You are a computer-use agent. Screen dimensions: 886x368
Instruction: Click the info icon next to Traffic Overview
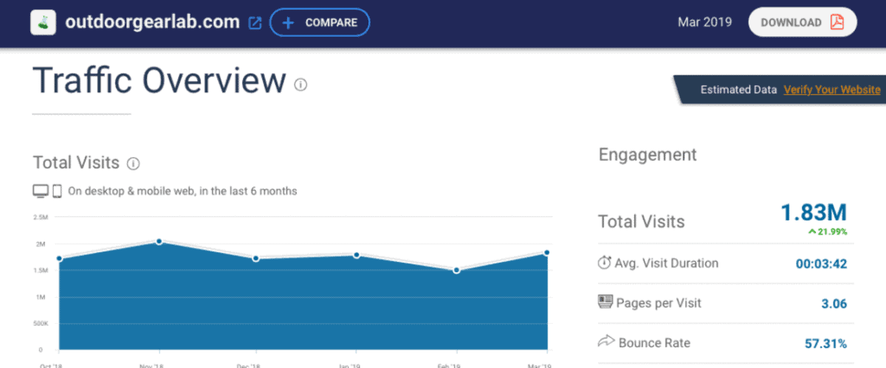(301, 85)
